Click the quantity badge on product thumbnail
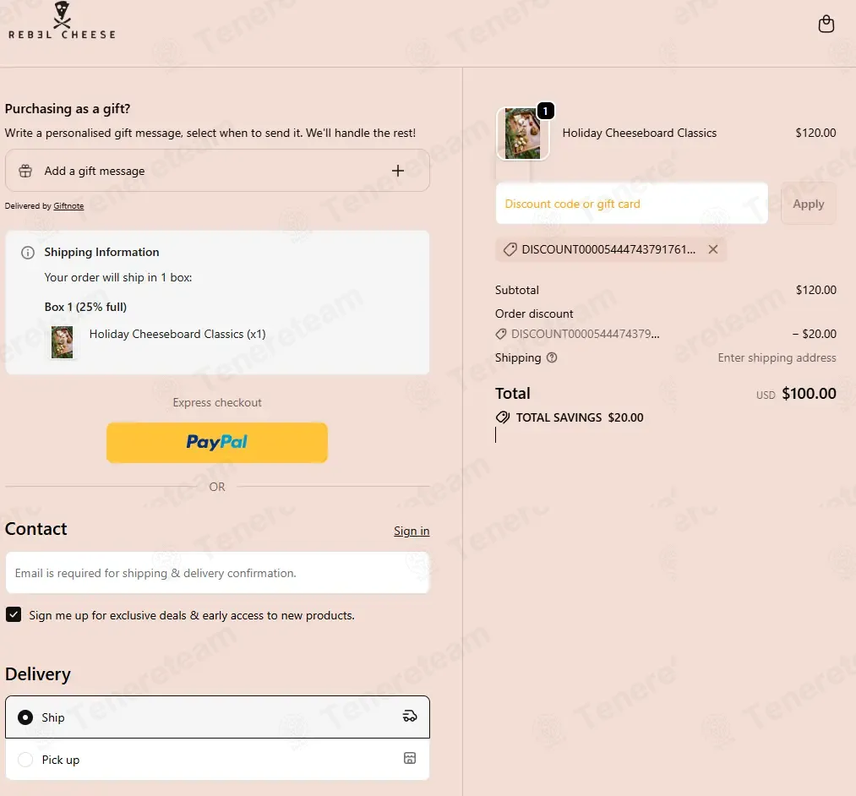Viewport: 856px width, 796px height. (x=545, y=111)
